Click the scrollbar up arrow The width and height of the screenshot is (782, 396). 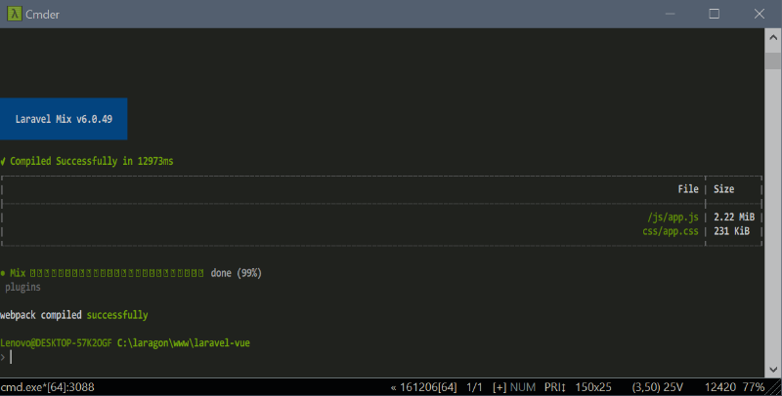773,37
